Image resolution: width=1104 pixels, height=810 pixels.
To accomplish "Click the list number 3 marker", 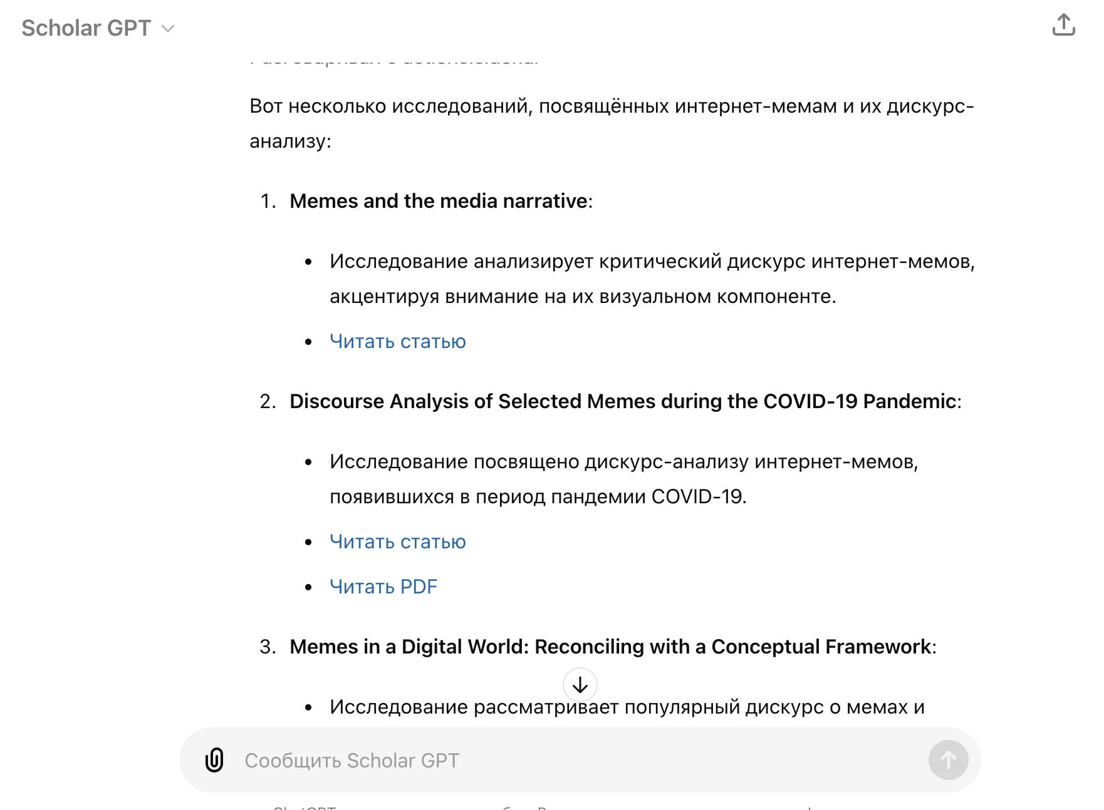I will click(x=268, y=647).
